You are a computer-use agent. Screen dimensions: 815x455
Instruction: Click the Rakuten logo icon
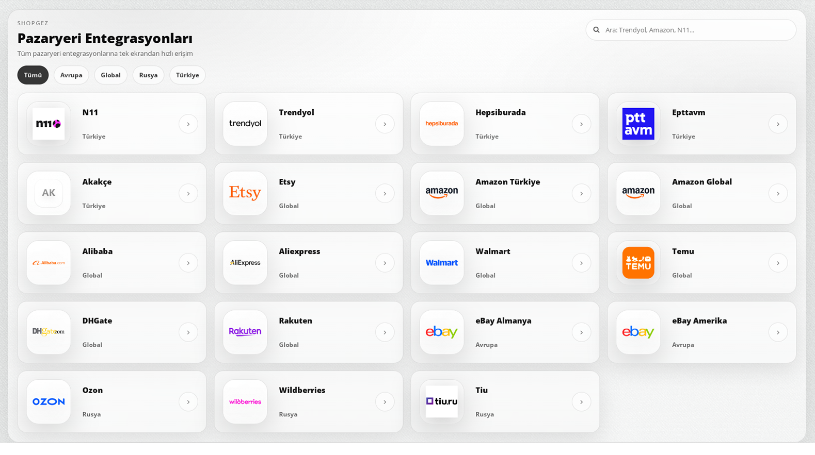click(245, 332)
